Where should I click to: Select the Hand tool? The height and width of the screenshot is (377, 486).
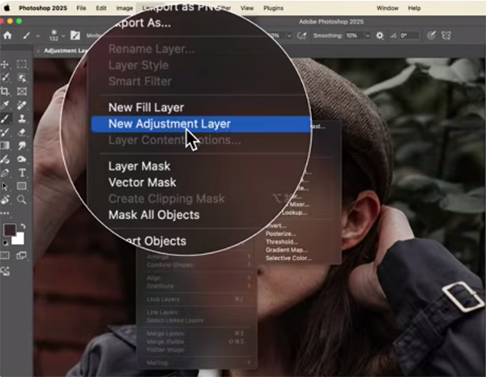click(x=5, y=199)
